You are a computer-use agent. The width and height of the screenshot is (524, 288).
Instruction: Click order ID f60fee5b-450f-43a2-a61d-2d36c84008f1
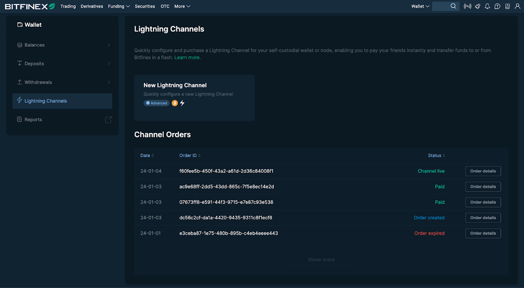tap(226, 171)
